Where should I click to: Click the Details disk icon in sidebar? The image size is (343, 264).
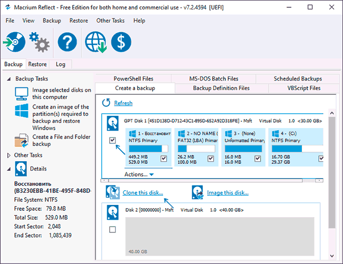pyautogui.click(x=21, y=169)
